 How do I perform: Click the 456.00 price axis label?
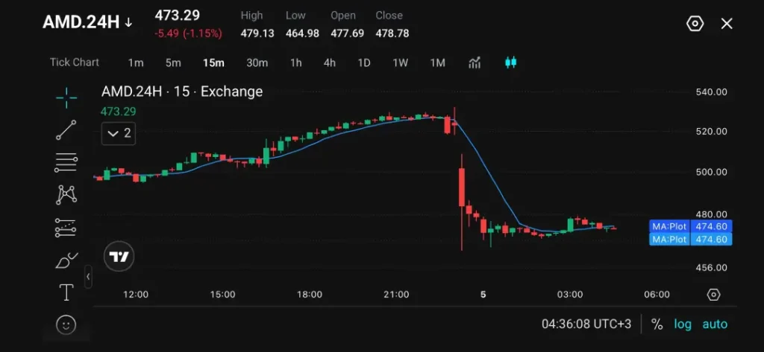pos(710,268)
